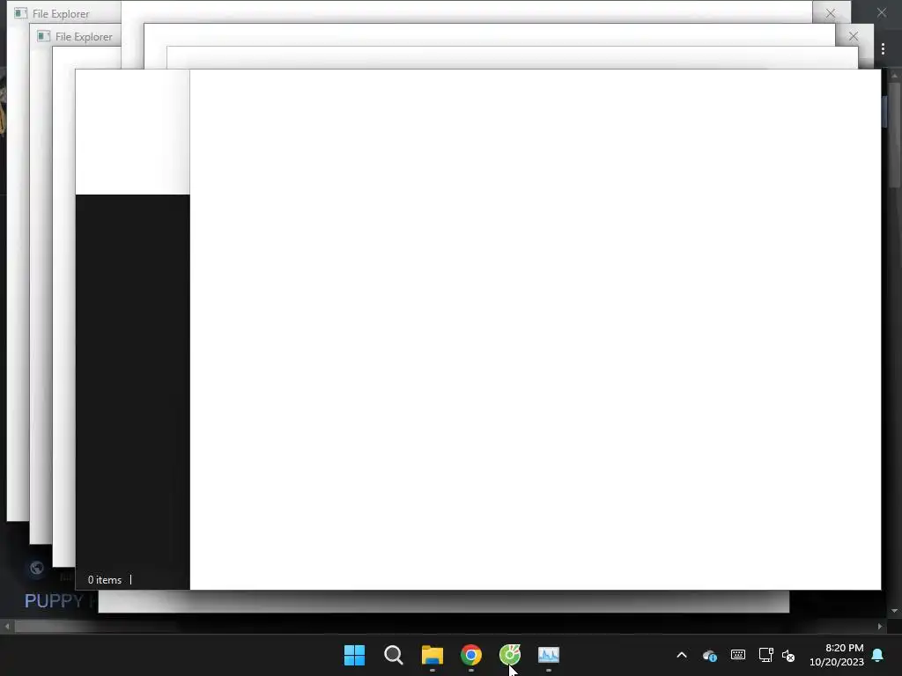
Task: Click the backmost File Explorer window title
Action: point(61,14)
